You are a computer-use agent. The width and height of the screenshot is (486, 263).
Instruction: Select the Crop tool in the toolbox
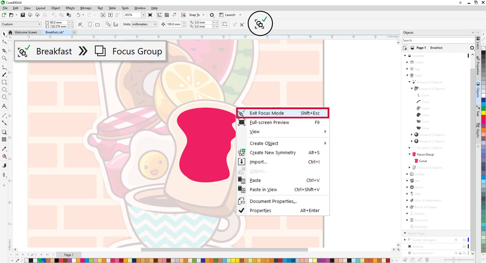click(4, 51)
